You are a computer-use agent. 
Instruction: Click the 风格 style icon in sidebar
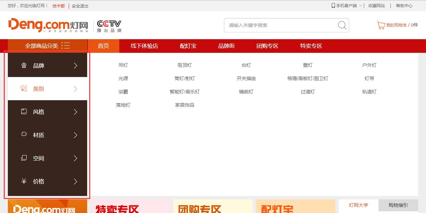24,111
